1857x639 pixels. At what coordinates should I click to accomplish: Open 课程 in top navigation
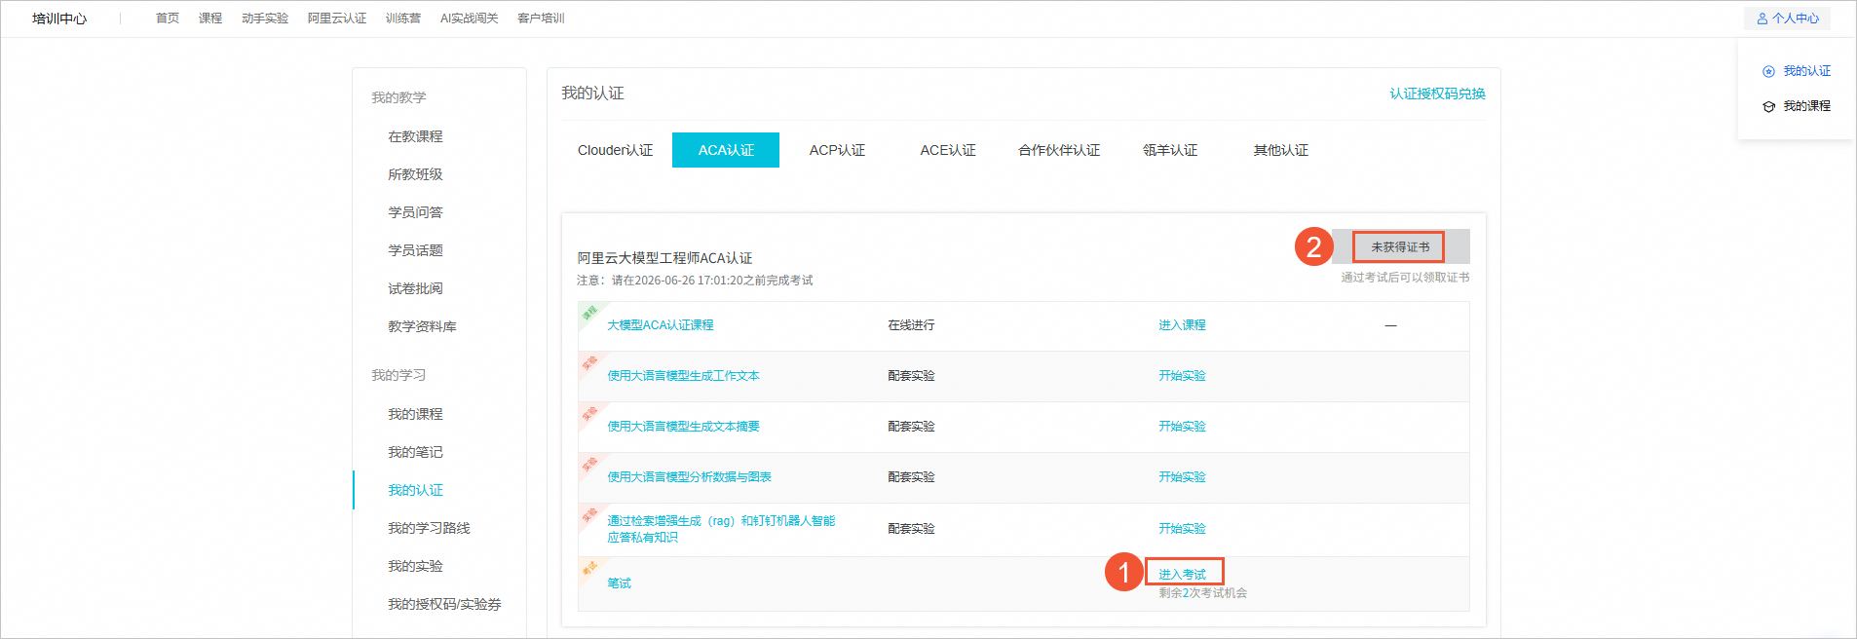[210, 19]
